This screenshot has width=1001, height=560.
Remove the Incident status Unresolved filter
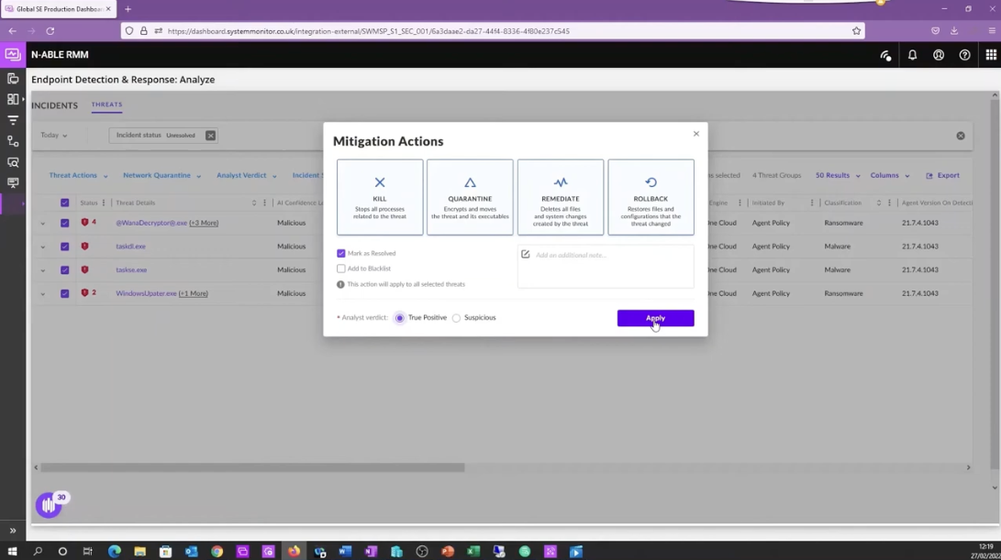point(210,136)
